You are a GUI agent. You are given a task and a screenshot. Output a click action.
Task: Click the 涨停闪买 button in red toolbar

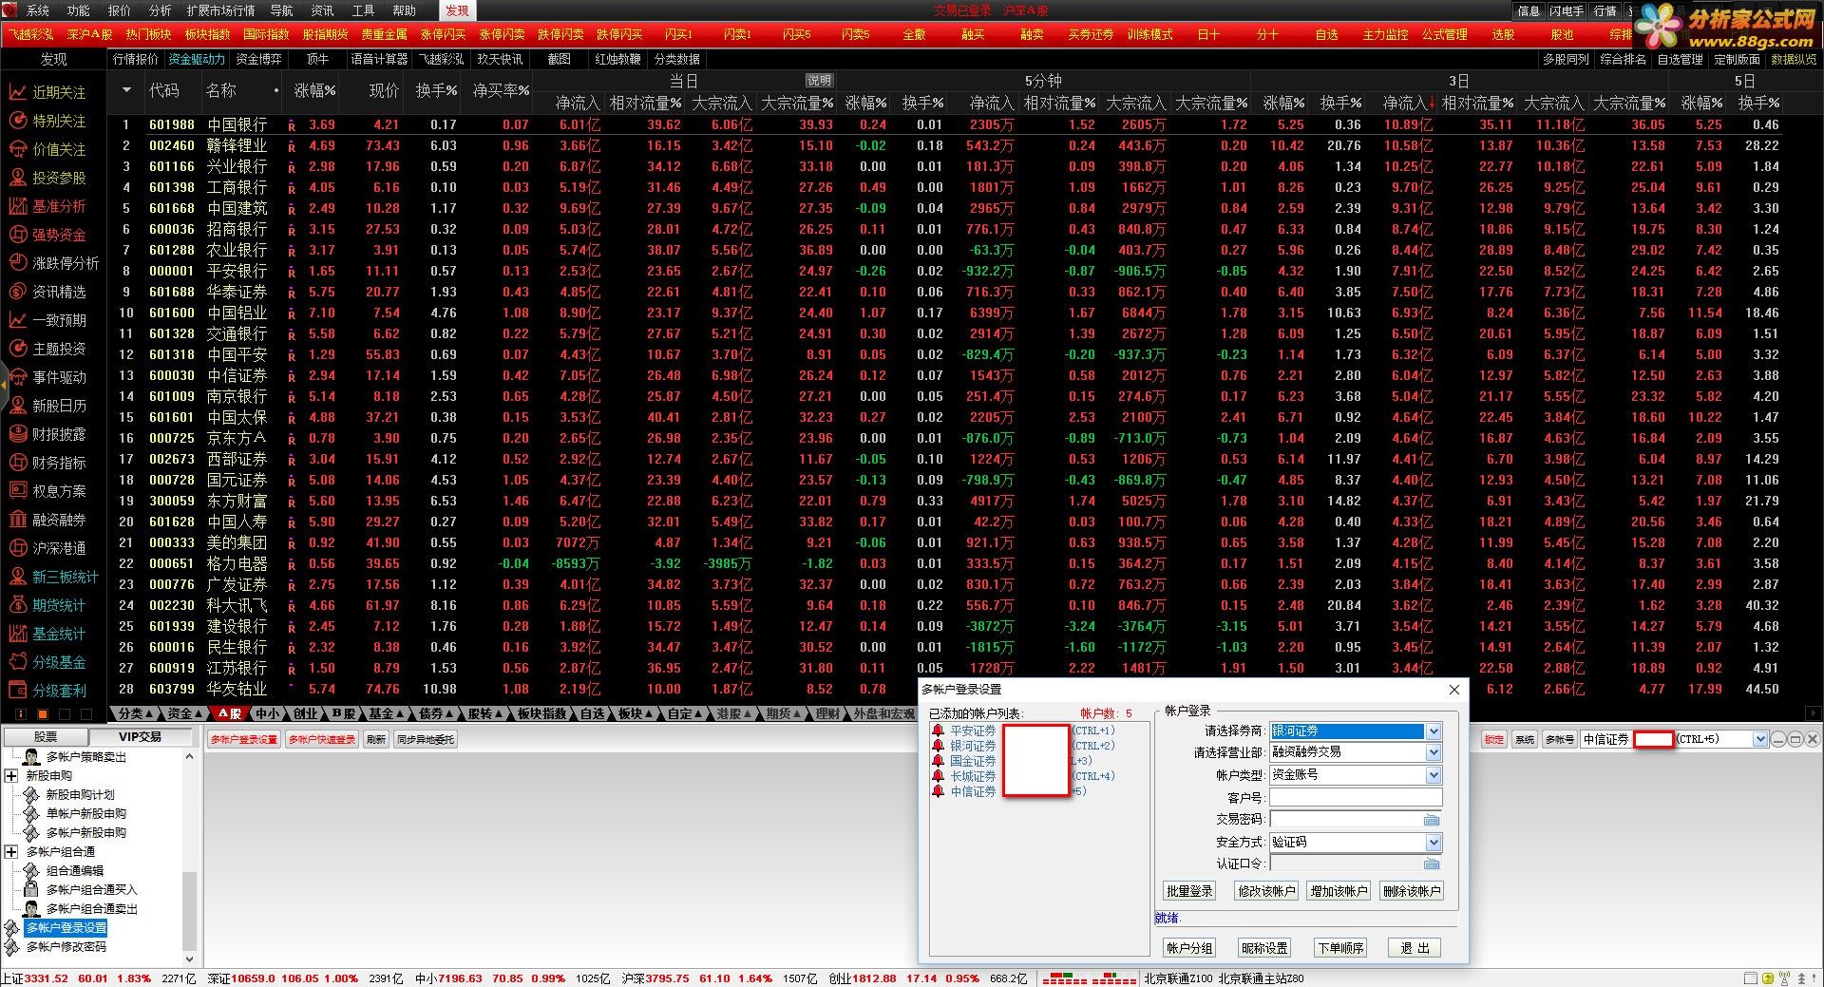click(x=443, y=34)
